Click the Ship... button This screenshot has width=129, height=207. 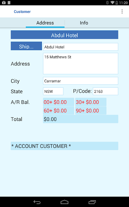tap(26, 46)
